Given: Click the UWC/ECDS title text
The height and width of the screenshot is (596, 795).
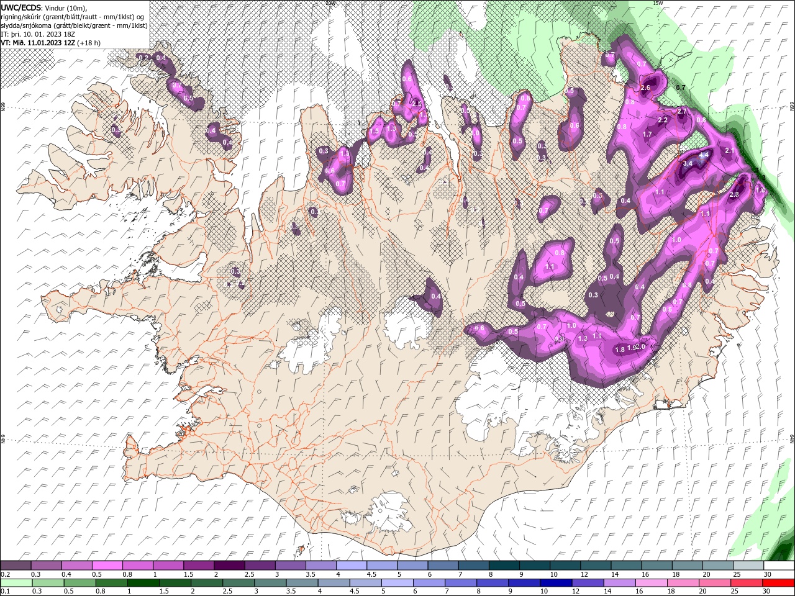Looking at the screenshot, I should (21, 7).
